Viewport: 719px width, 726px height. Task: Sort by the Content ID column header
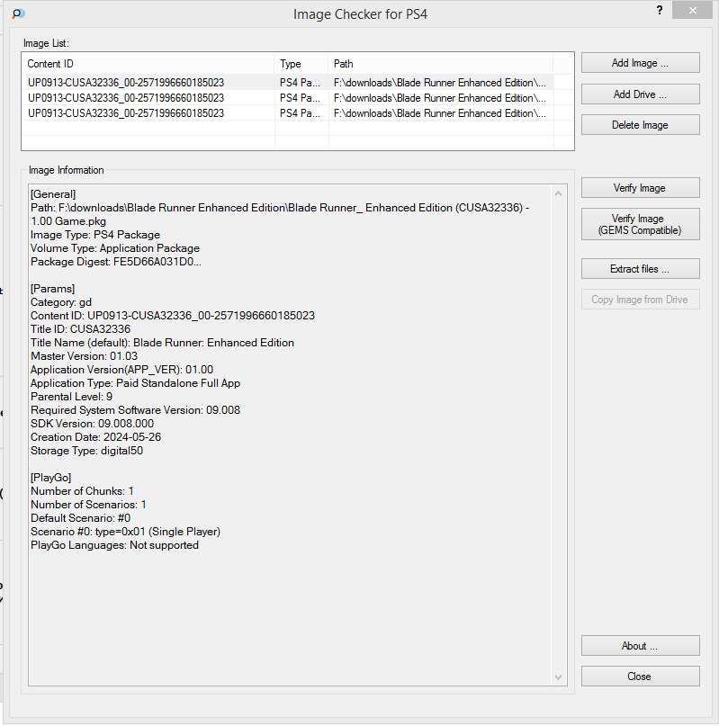point(148,64)
